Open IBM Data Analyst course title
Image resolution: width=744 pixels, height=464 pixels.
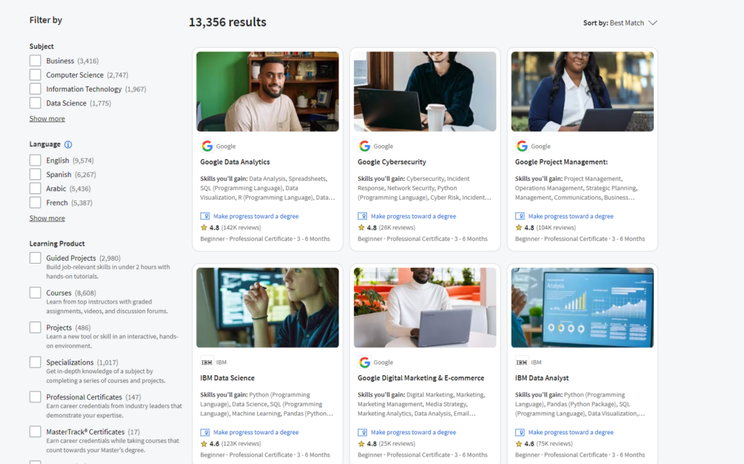542,378
